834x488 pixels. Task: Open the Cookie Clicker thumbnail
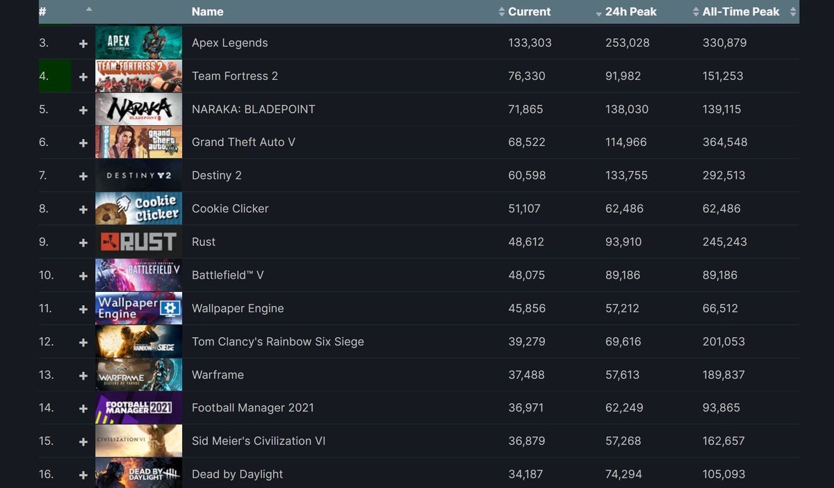138,209
